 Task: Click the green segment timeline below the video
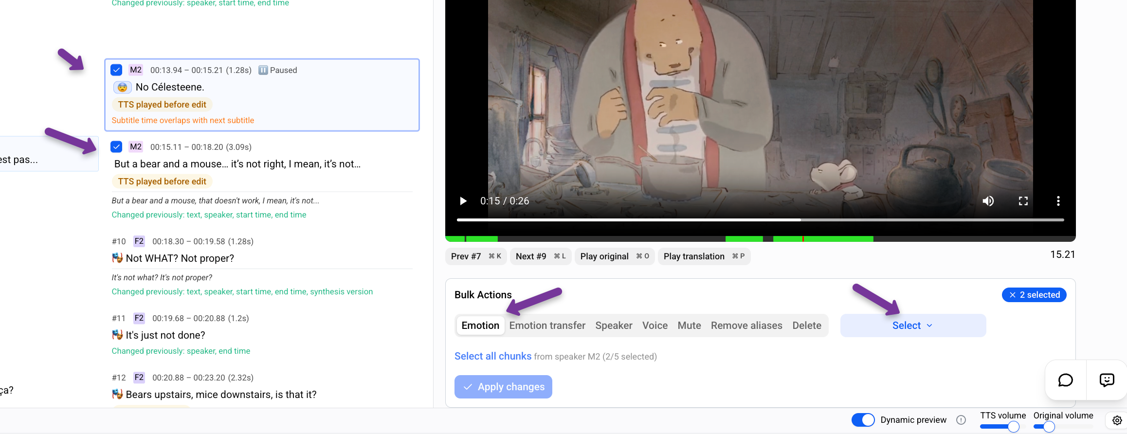point(760,239)
